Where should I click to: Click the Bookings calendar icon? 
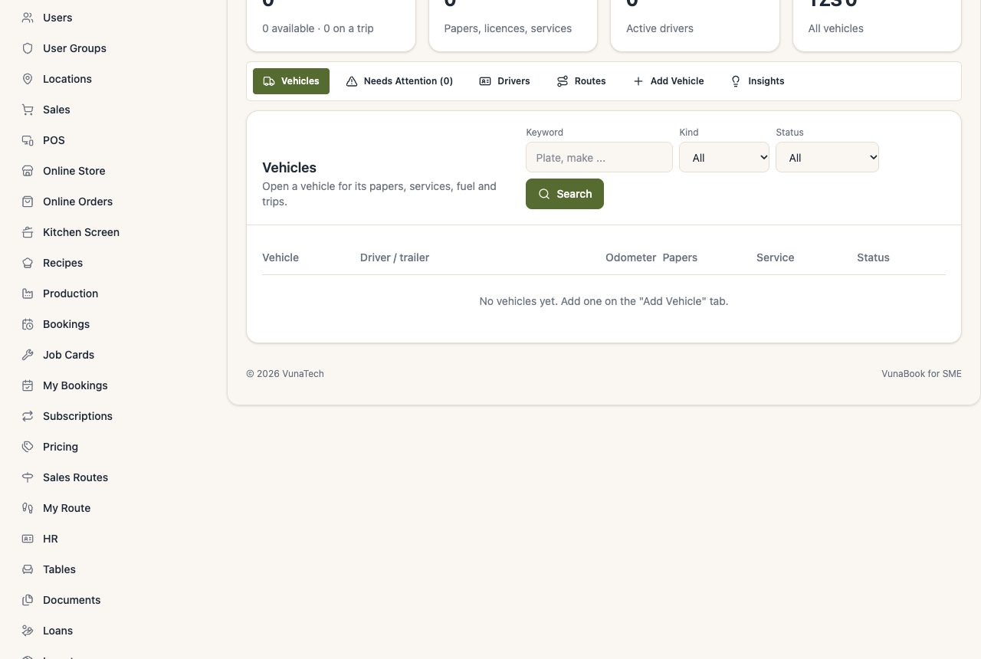point(28,324)
